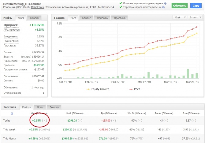Expand the Ещё dropdown
This screenshot has width=205, height=143.
[180, 17]
